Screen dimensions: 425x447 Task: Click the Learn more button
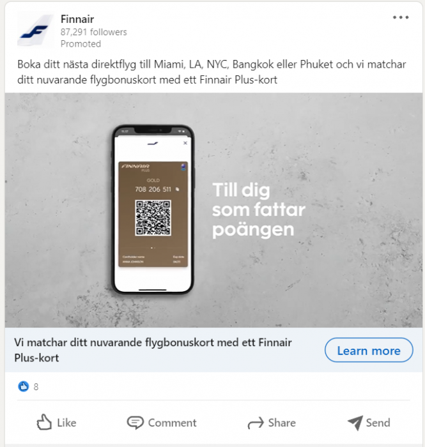[369, 350]
